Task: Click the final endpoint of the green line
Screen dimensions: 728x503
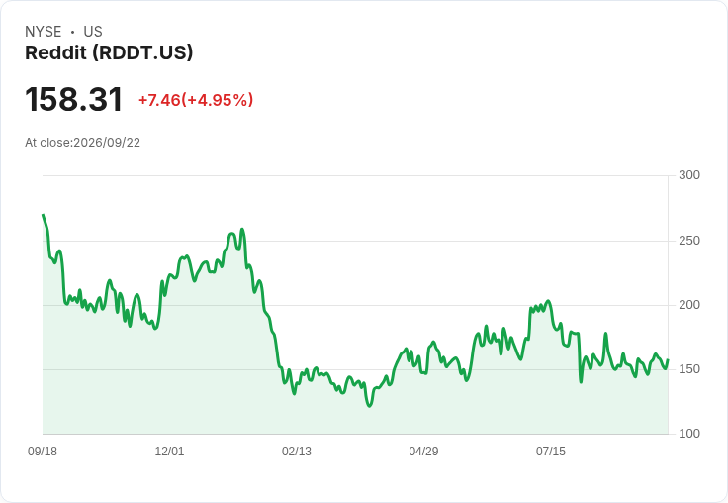Action: tap(668, 360)
